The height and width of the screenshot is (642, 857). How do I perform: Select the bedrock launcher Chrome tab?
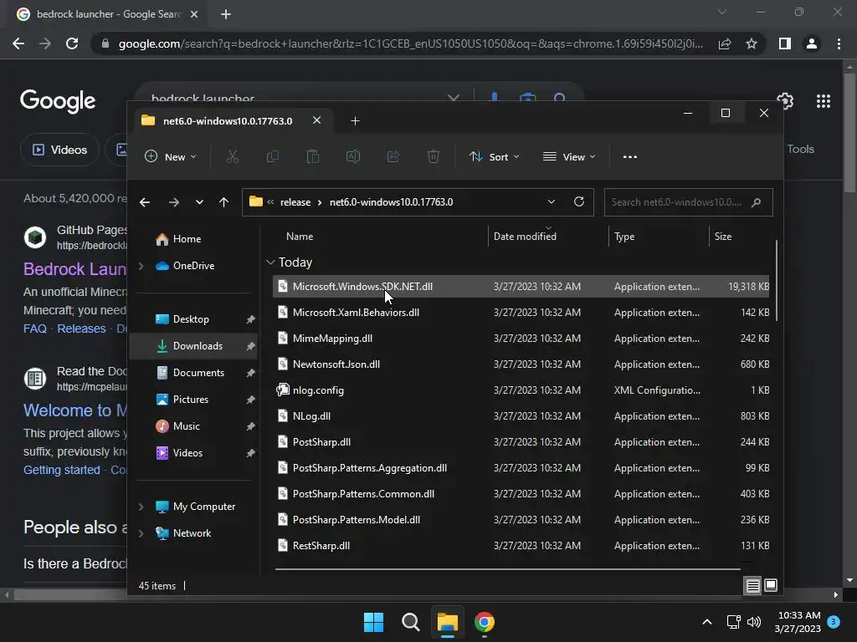pos(108,14)
